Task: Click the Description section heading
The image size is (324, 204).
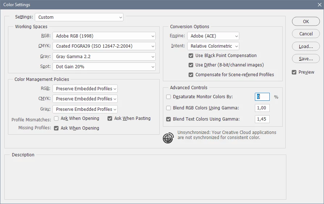Action: point(23,155)
